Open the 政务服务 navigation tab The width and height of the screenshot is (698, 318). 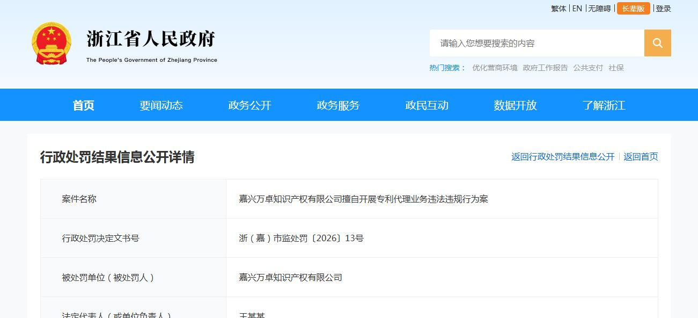coord(338,105)
